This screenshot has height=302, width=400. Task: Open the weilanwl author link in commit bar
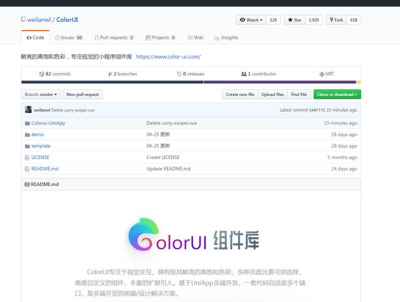[x=42, y=110]
